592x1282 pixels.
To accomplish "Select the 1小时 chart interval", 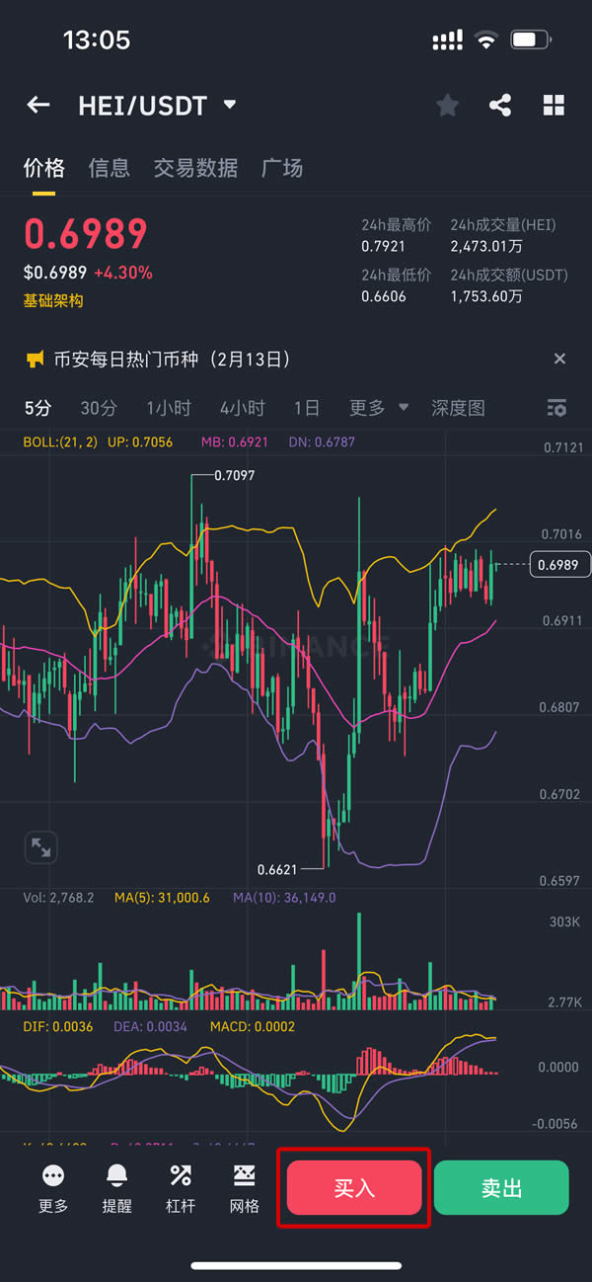I will point(169,408).
